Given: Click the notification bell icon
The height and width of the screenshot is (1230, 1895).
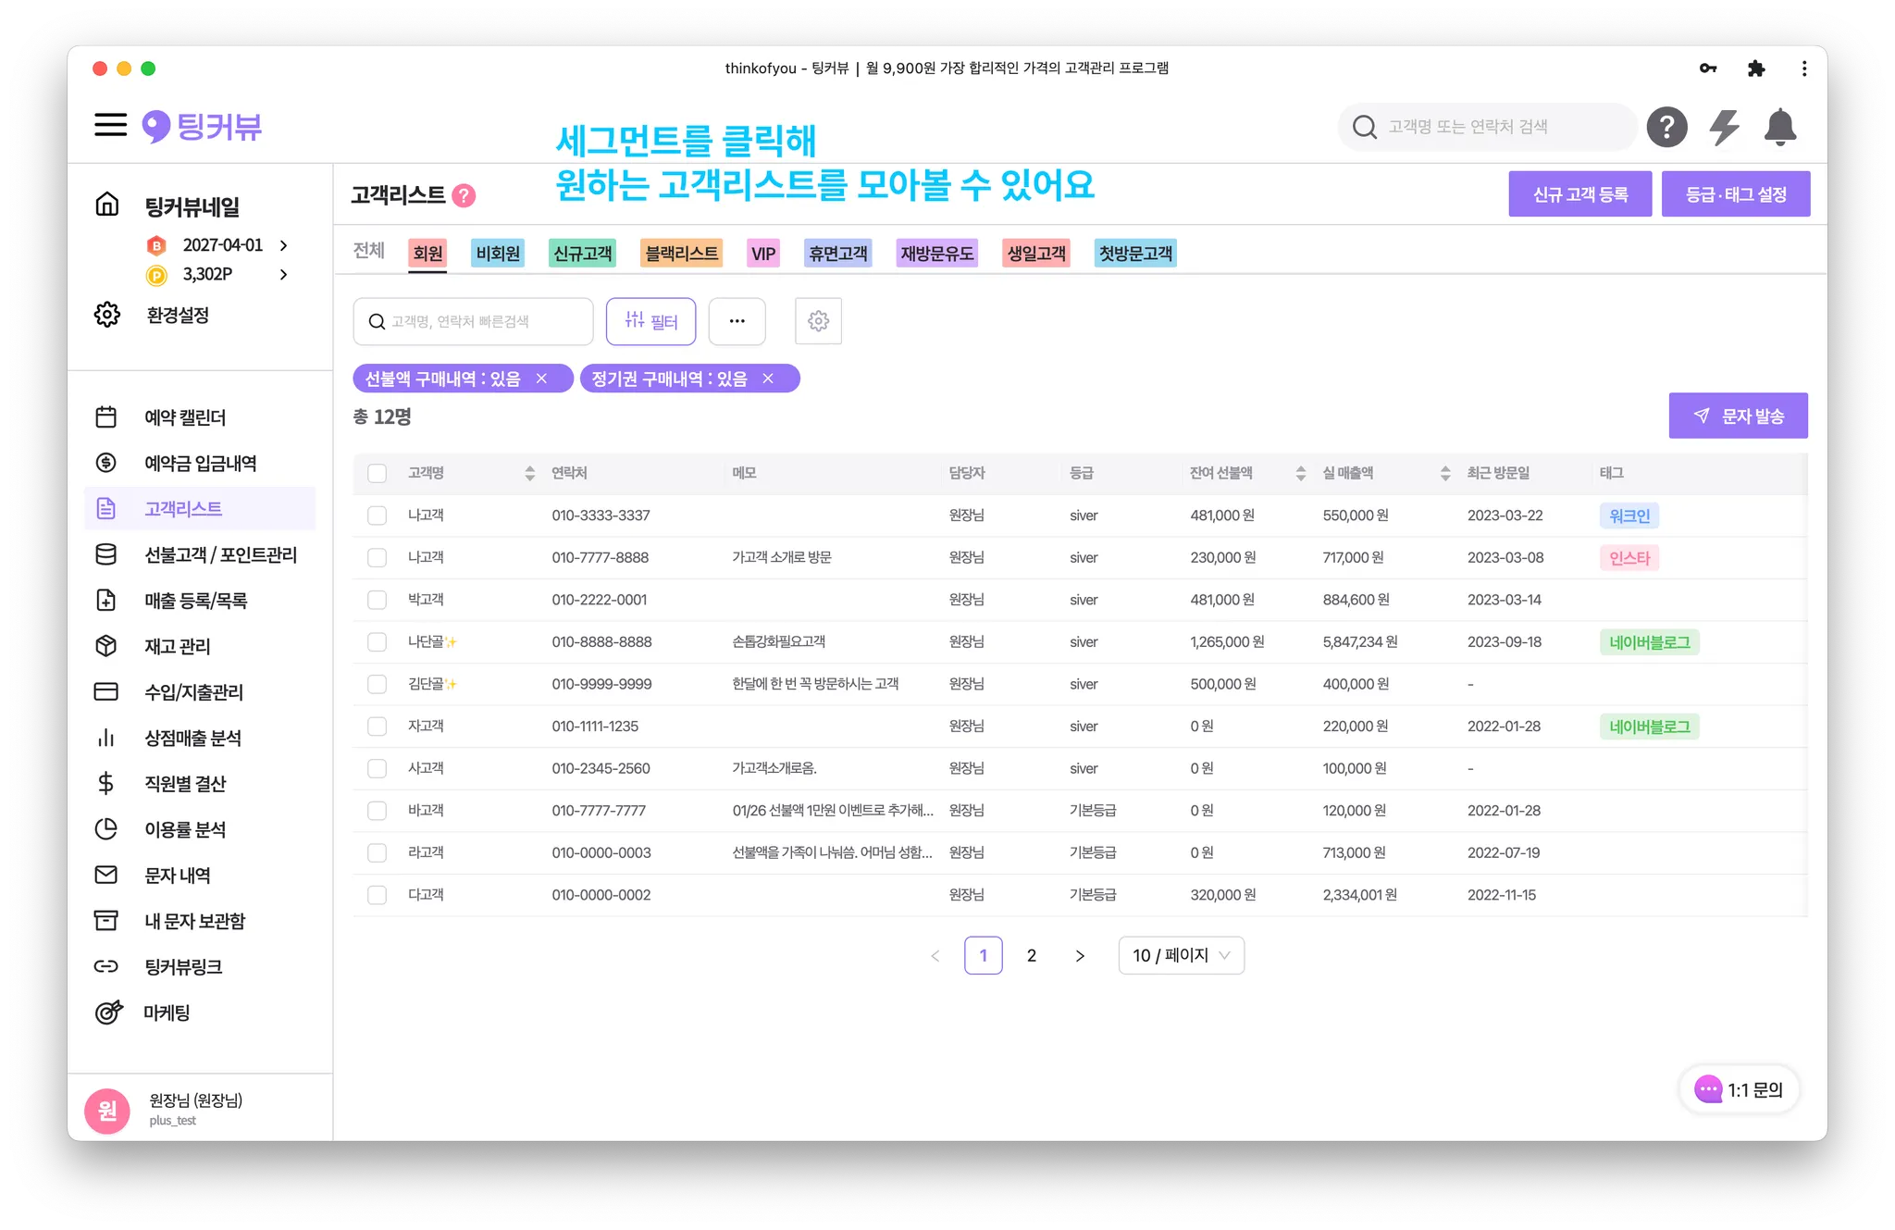Looking at the screenshot, I should pos(1779,127).
